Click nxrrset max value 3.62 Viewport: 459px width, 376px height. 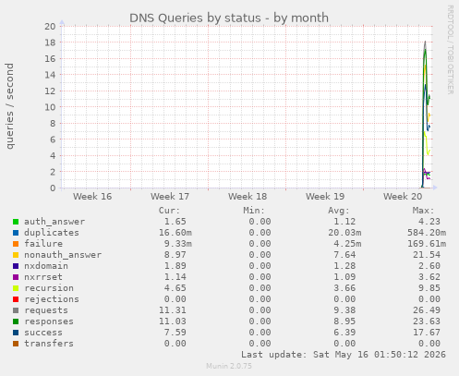click(x=429, y=277)
